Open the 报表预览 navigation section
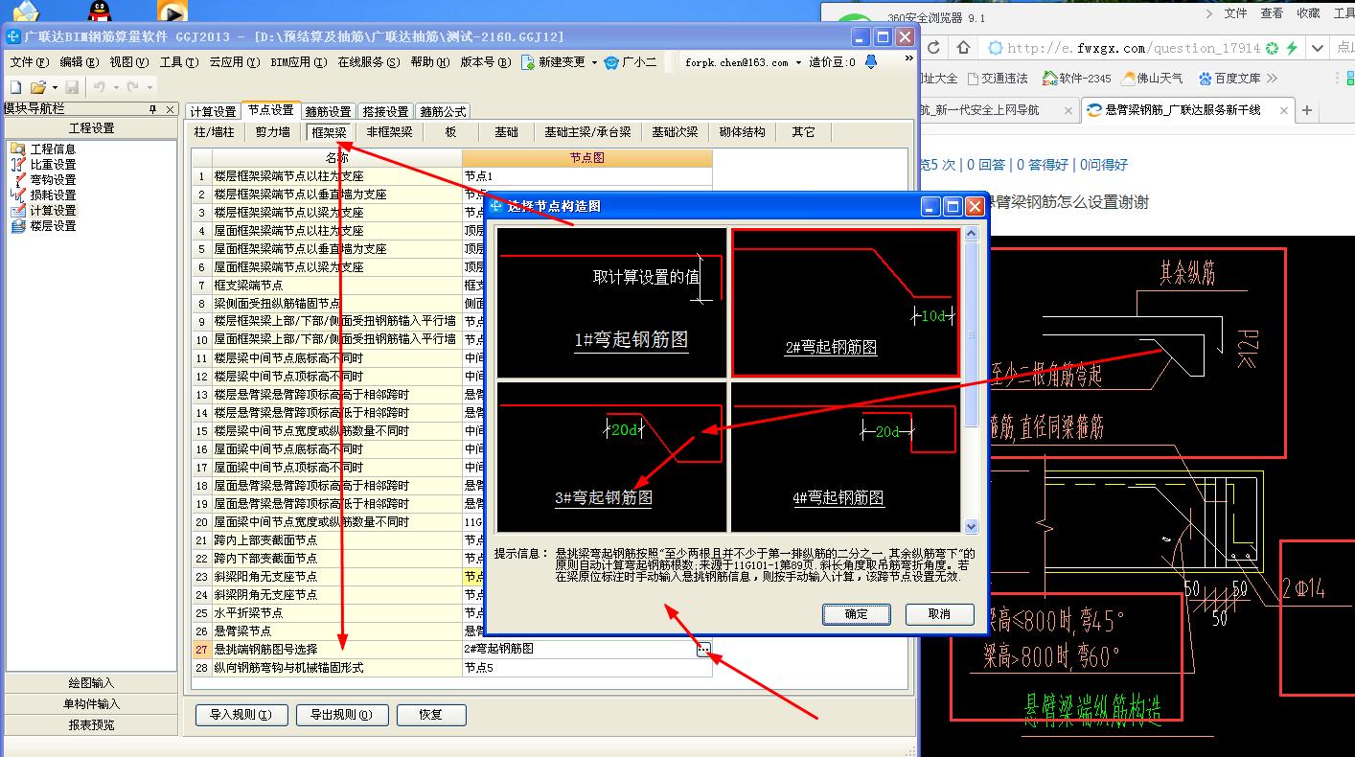Image resolution: width=1355 pixels, height=757 pixels. 91,725
